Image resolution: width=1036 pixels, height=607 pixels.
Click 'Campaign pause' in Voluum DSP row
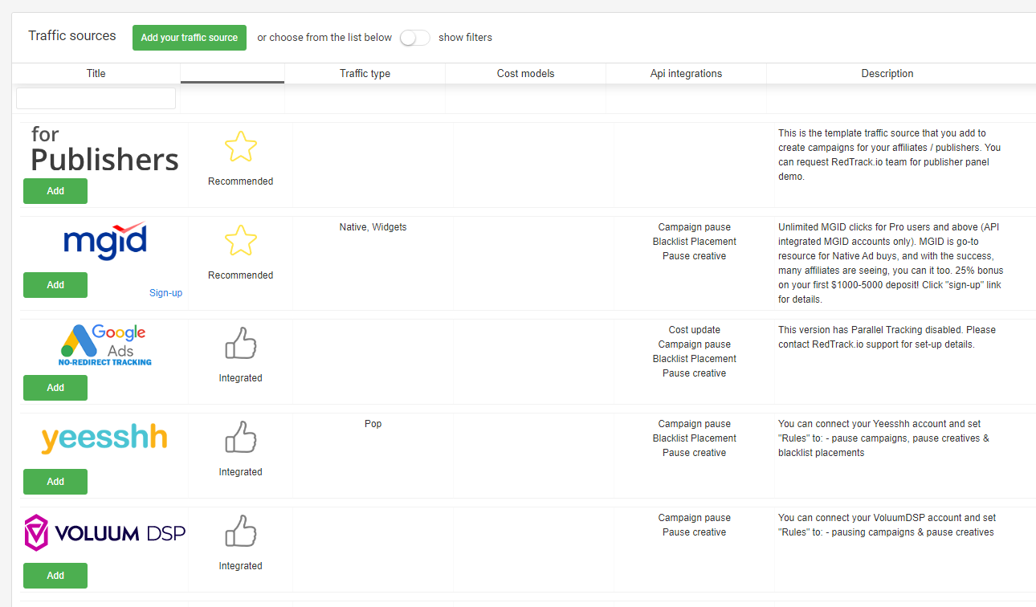695,518
